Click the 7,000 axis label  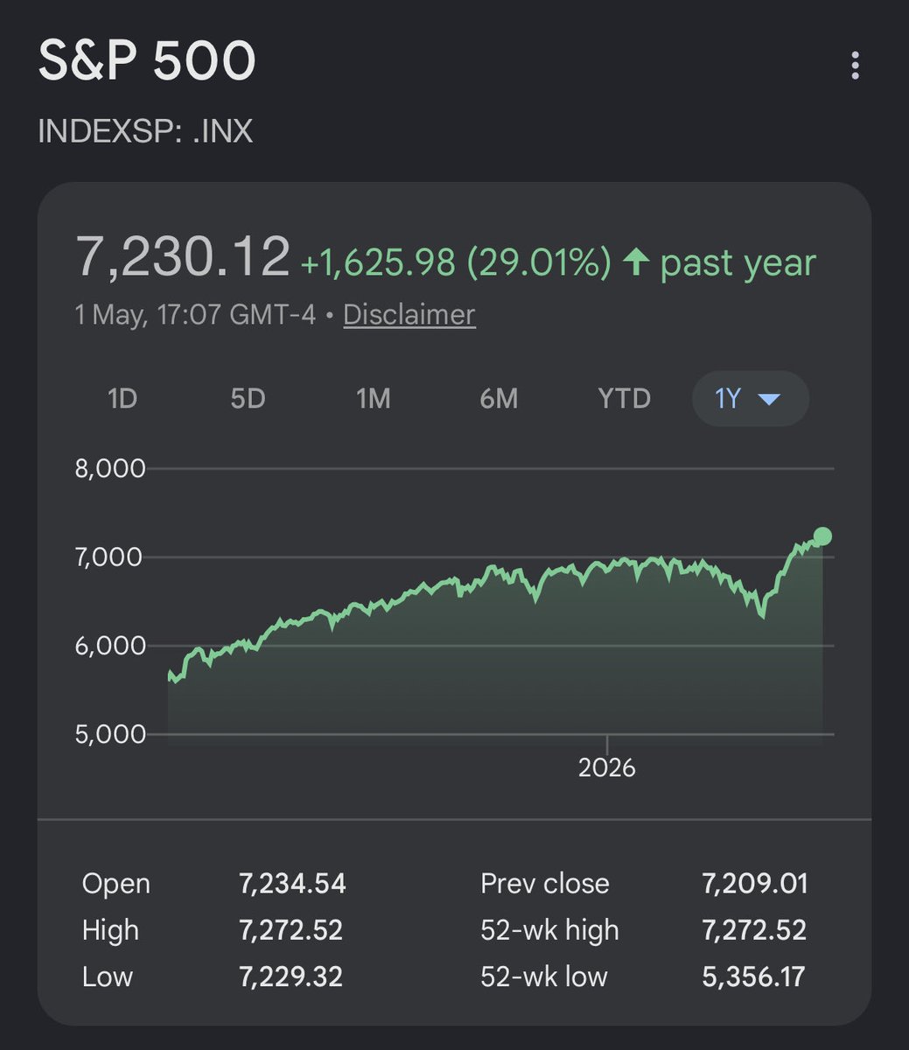[x=110, y=556]
